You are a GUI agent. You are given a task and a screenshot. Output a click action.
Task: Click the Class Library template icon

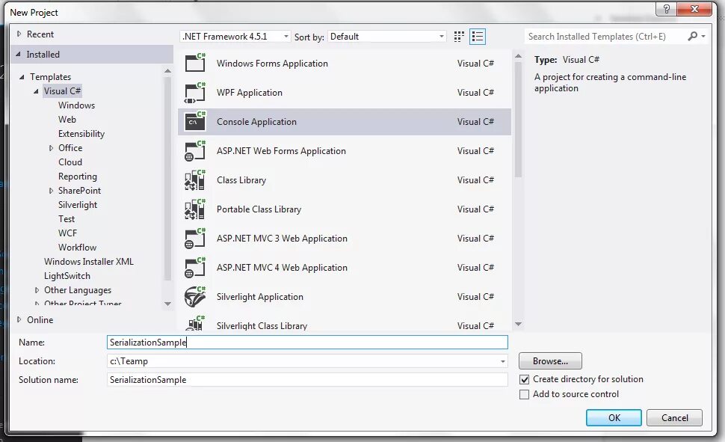194,179
